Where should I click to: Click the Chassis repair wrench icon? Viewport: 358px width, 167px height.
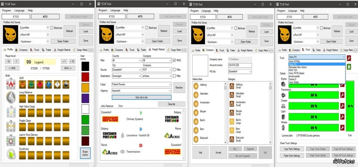pos(342,106)
